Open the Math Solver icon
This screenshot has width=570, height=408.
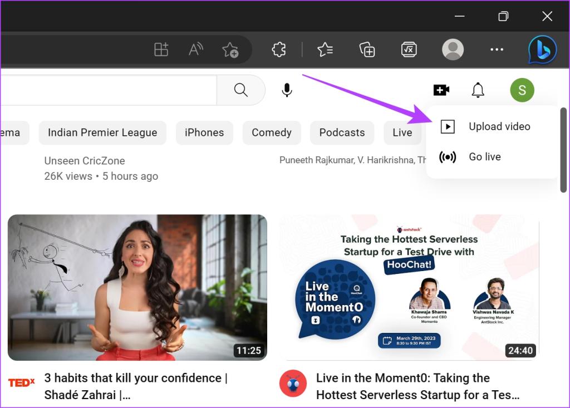[x=409, y=50]
